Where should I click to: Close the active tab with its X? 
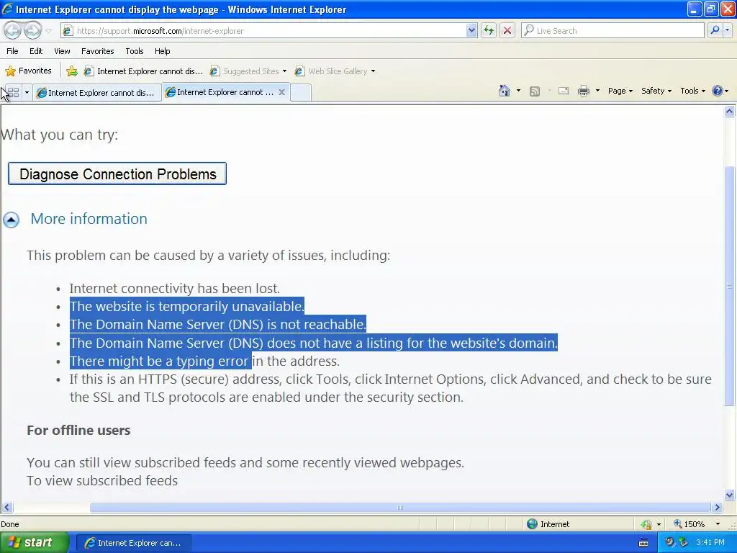[281, 92]
